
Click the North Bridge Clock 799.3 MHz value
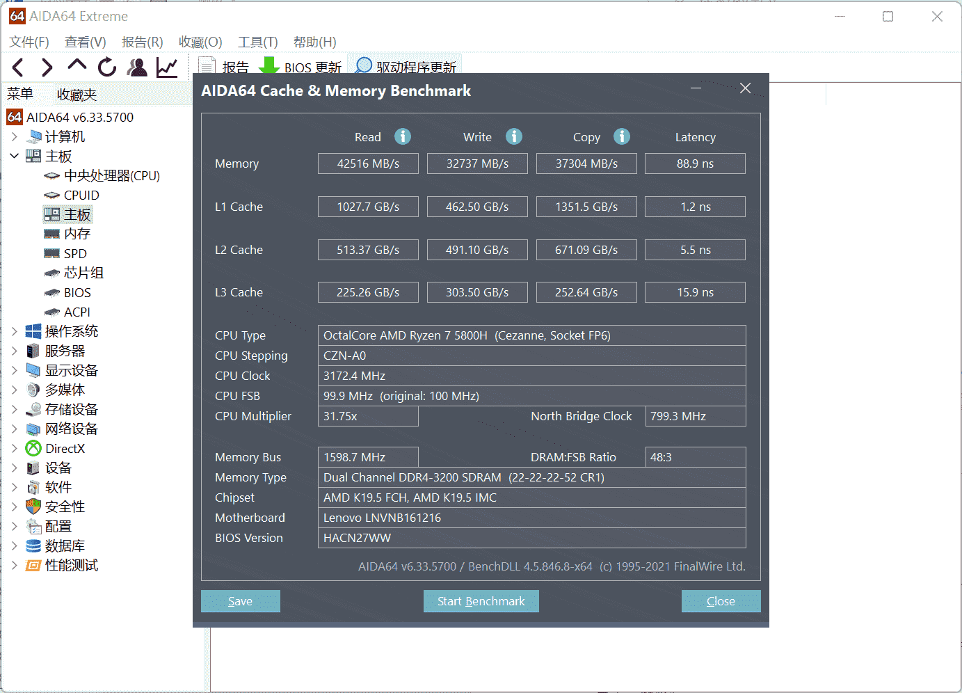[x=696, y=416]
